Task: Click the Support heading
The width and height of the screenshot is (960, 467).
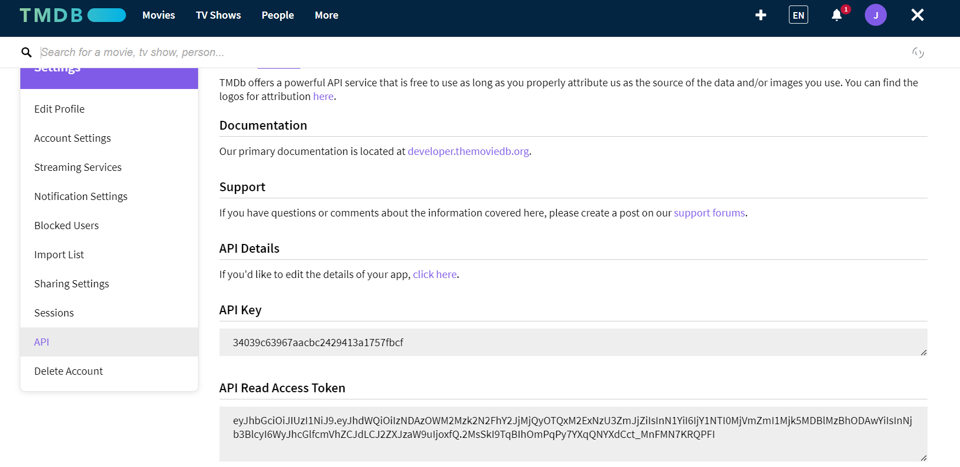Action: [242, 187]
